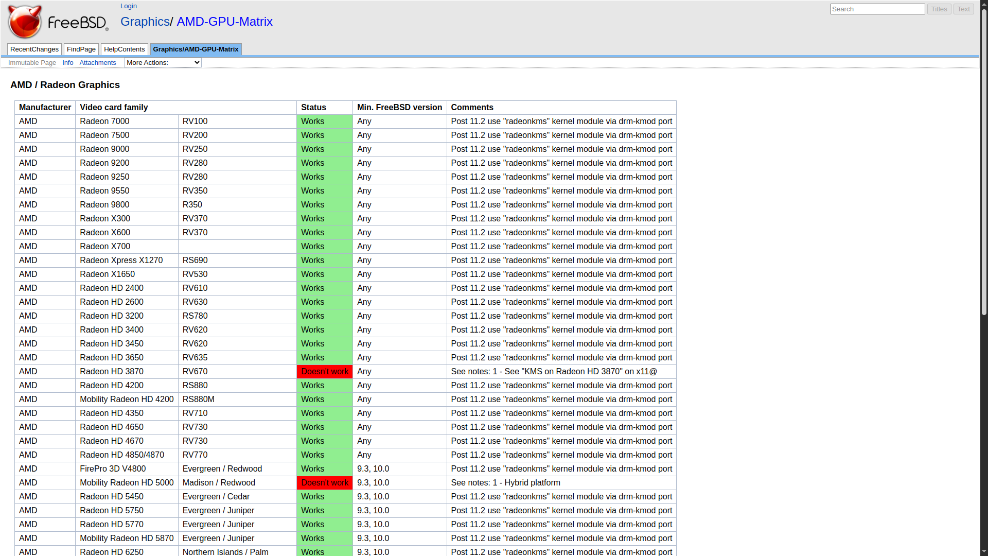Open the Info page link
Image resolution: width=988 pixels, height=556 pixels.
(x=68, y=63)
